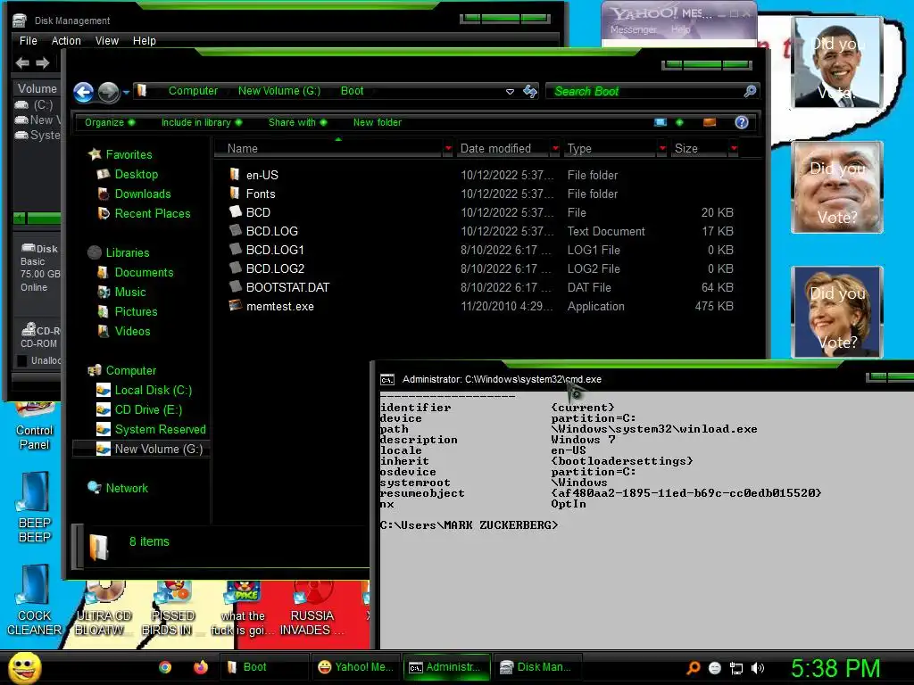Click the search magnifier icon

pyautogui.click(x=750, y=91)
